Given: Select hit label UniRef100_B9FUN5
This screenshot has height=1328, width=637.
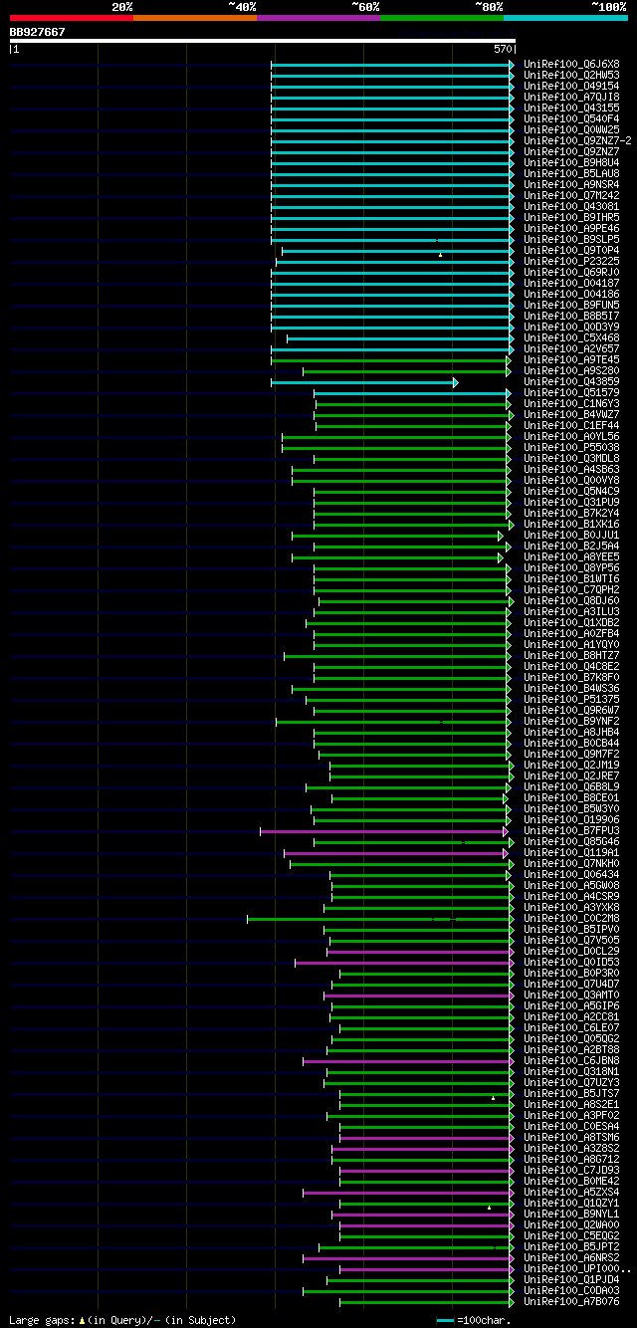Looking at the screenshot, I should [571, 305].
